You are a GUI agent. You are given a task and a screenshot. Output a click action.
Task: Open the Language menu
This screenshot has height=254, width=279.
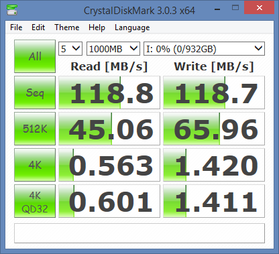tap(132, 27)
